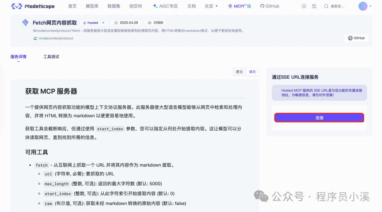
Task: Click the GitHub button on service card
Action: tap(356, 38)
